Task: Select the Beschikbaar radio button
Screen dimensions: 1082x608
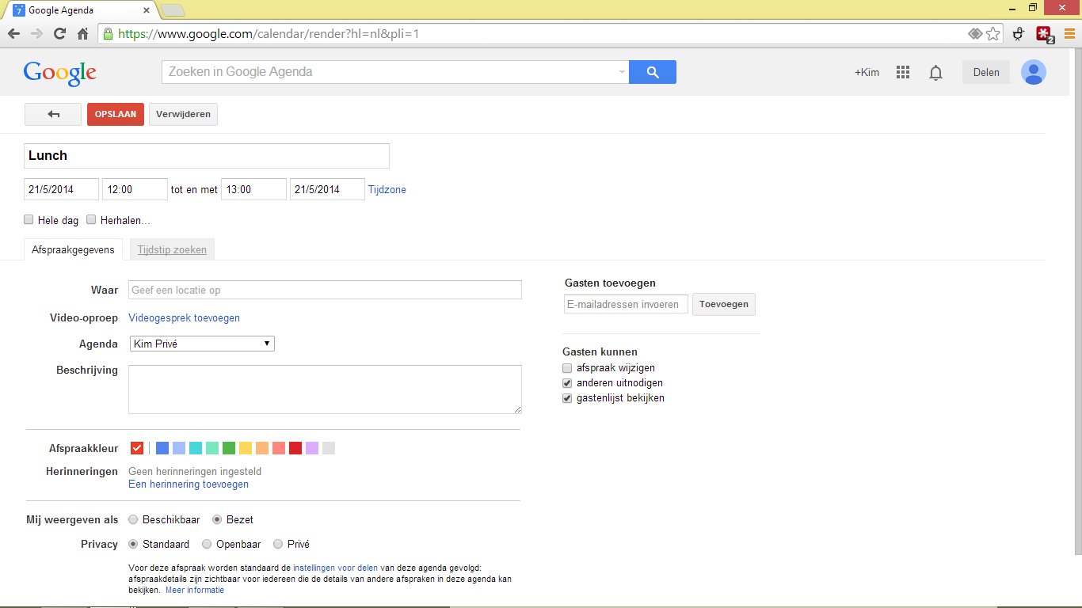Action: point(133,520)
